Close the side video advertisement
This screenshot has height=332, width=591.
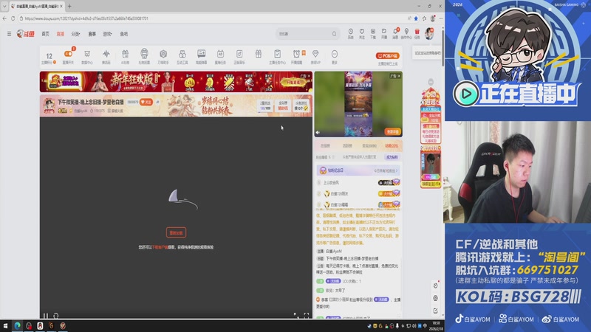pos(399,76)
